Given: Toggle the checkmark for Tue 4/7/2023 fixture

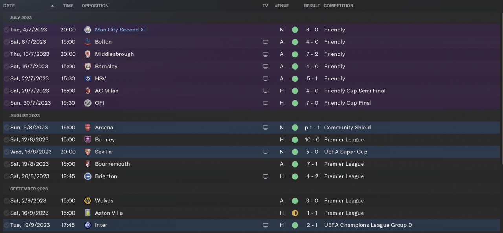Looking at the screenshot, I should coord(6,30).
